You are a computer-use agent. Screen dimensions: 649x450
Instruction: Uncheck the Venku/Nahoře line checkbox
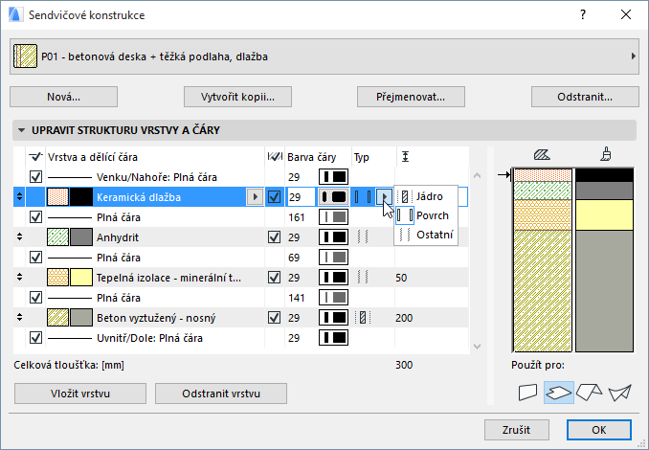[36, 176]
